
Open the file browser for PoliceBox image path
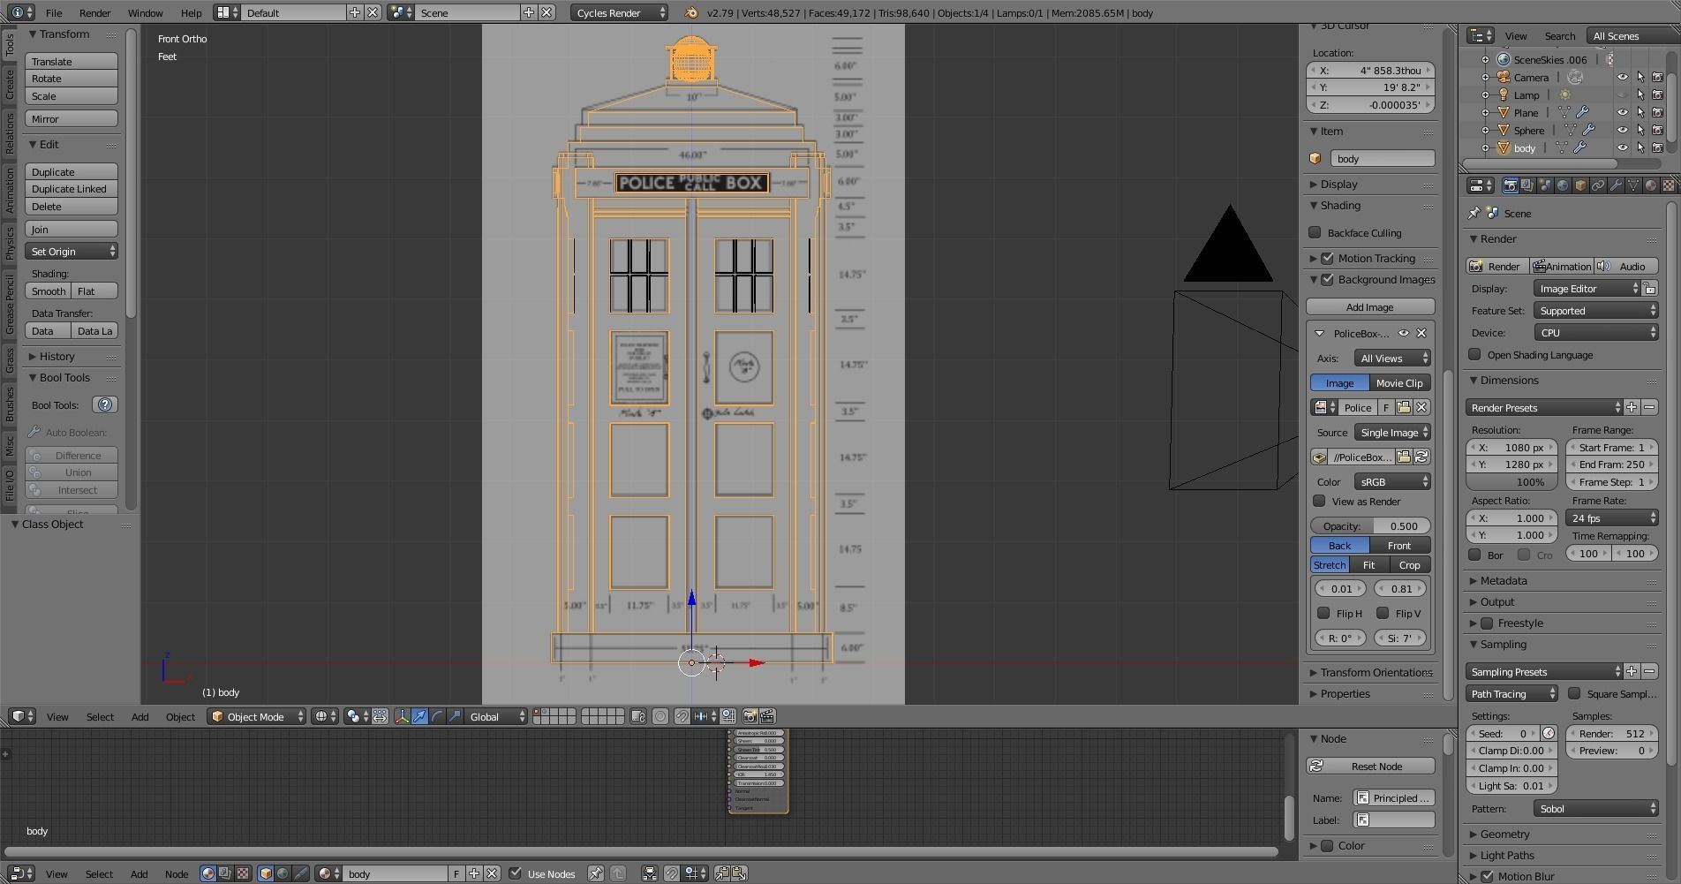pyautogui.click(x=1404, y=457)
